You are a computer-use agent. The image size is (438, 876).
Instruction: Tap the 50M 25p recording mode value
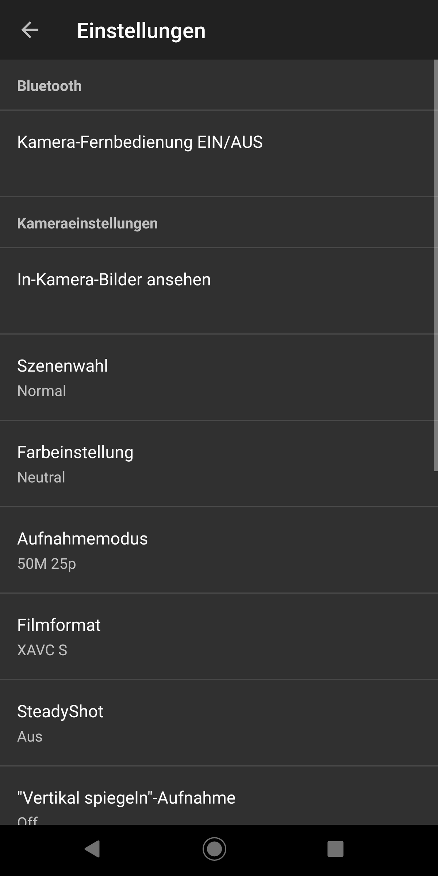coord(47,564)
